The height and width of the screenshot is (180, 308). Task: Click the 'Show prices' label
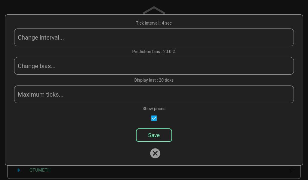pos(154,109)
